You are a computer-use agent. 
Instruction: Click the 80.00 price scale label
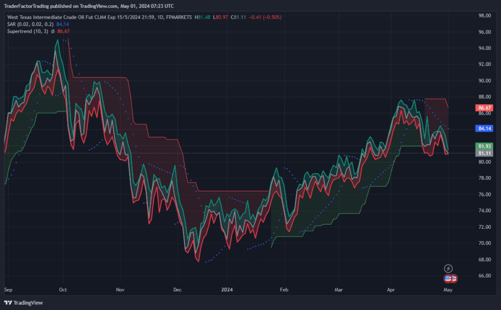click(x=484, y=162)
